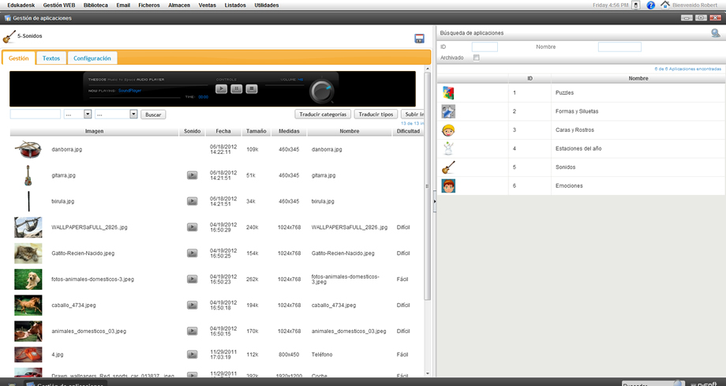Click the switch icon beside the clock
The height and width of the screenshot is (386, 726).
tap(636, 5)
